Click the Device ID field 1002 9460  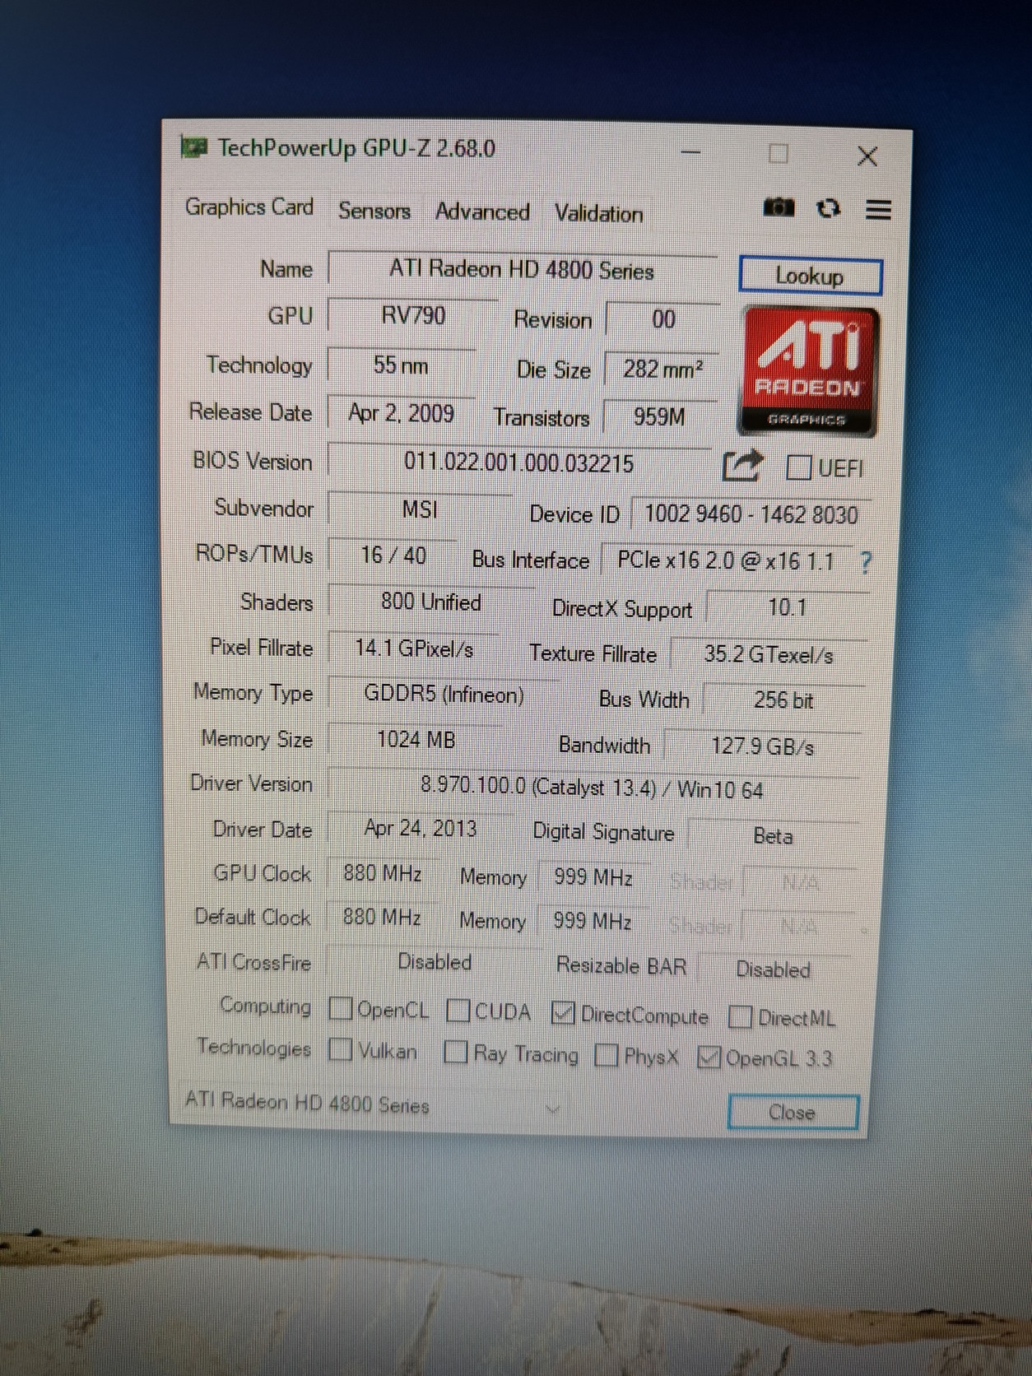(751, 515)
